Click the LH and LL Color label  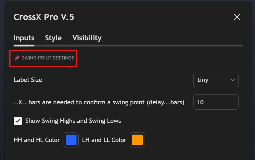click(x=104, y=140)
